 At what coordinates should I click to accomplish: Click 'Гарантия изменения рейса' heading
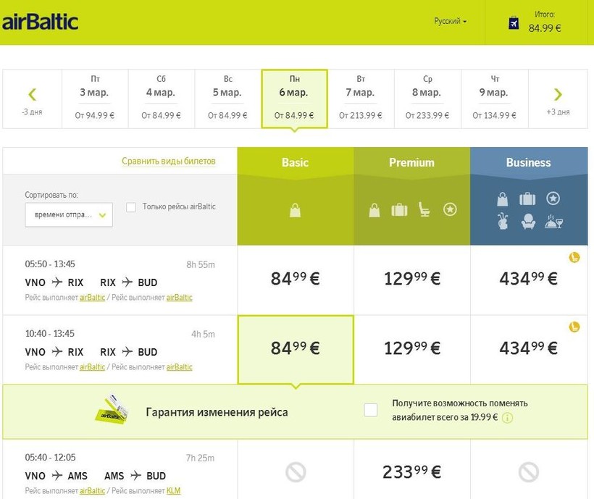point(217,412)
